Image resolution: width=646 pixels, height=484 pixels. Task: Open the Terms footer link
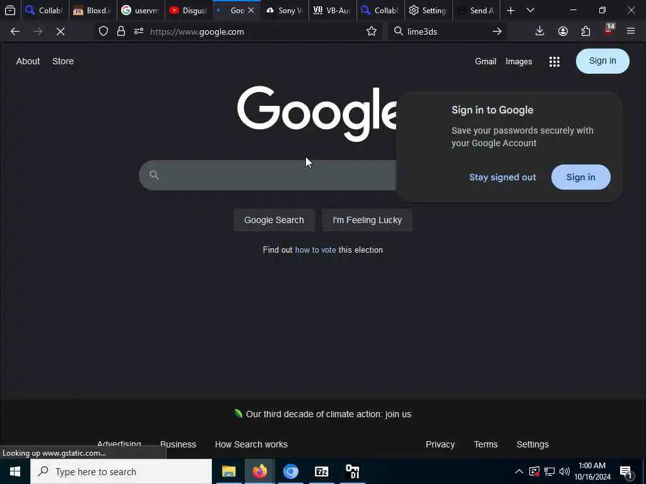point(486,444)
